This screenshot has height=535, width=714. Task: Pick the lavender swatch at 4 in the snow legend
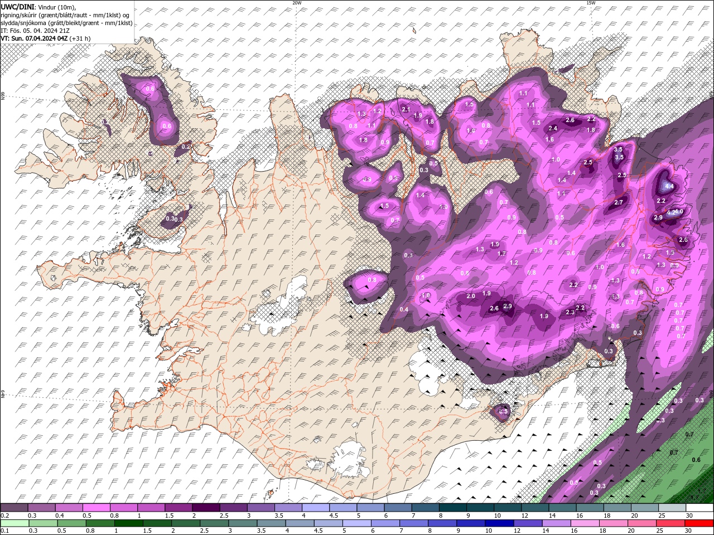click(x=316, y=508)
